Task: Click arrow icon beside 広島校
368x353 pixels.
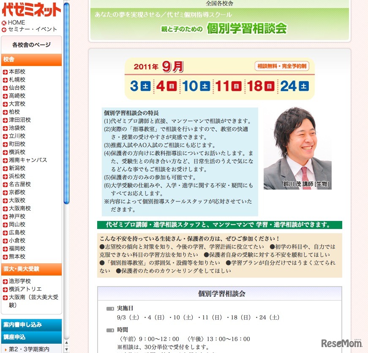Action: pos(5,233)
